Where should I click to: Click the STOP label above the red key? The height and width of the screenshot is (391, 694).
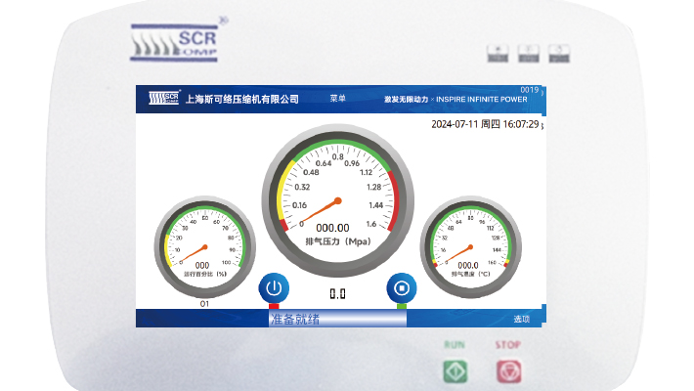coord(508,344)
